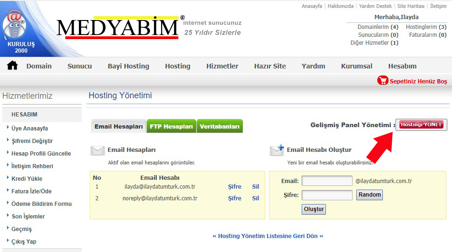The image size is (452, 252).
Task: Click the noreply@ilaydatumturk.com.tr email address
Action: [x=160, y=198]
